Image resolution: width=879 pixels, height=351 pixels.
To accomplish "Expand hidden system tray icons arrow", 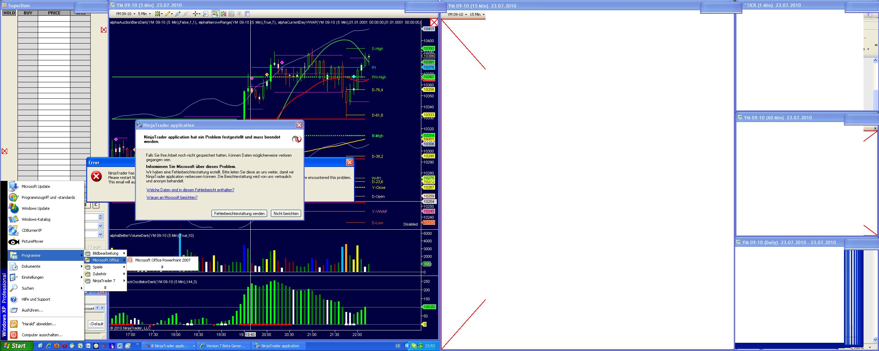I will [408, 346].
